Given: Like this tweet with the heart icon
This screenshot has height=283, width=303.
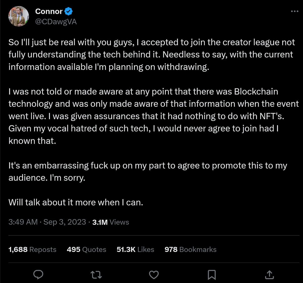Looking at the screenshot, I should 154,274.
